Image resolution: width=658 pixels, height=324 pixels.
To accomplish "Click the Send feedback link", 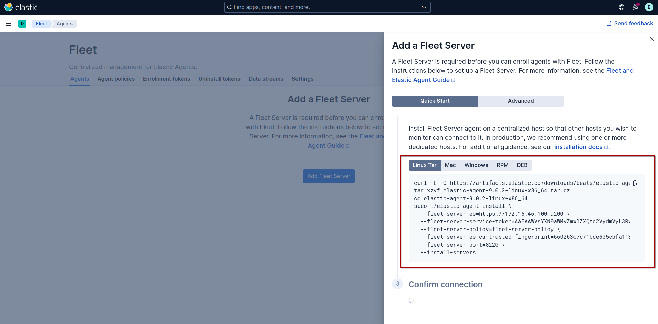I will click(630, 23).
